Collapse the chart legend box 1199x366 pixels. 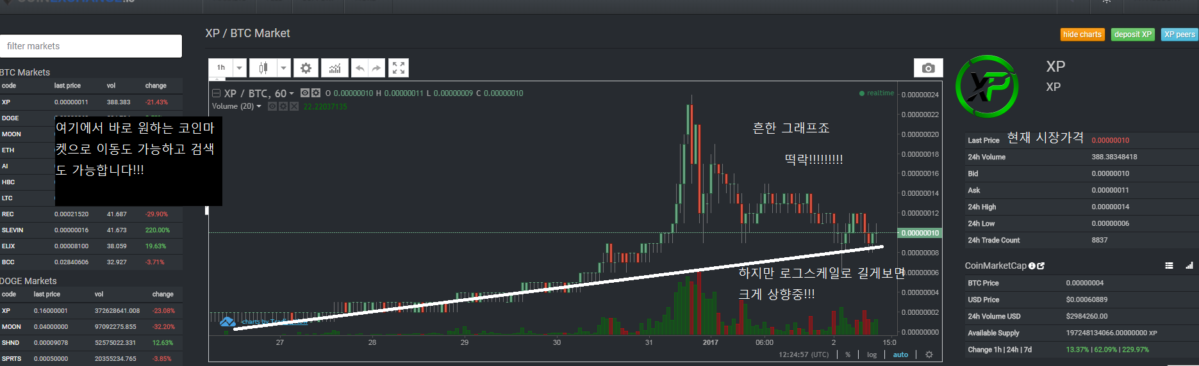tap(216, 93)
